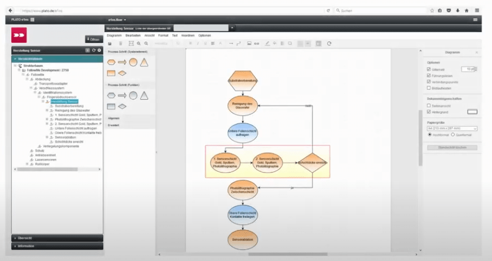
Task: Open the Bearbeiten menu
Action: tap(133, 36)
